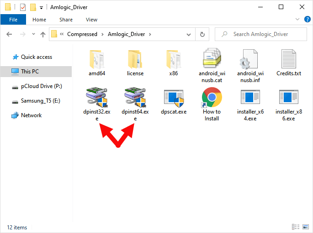Expand the address bar history dropdown
Screen dimensions: 313x233
pos(188,35)
